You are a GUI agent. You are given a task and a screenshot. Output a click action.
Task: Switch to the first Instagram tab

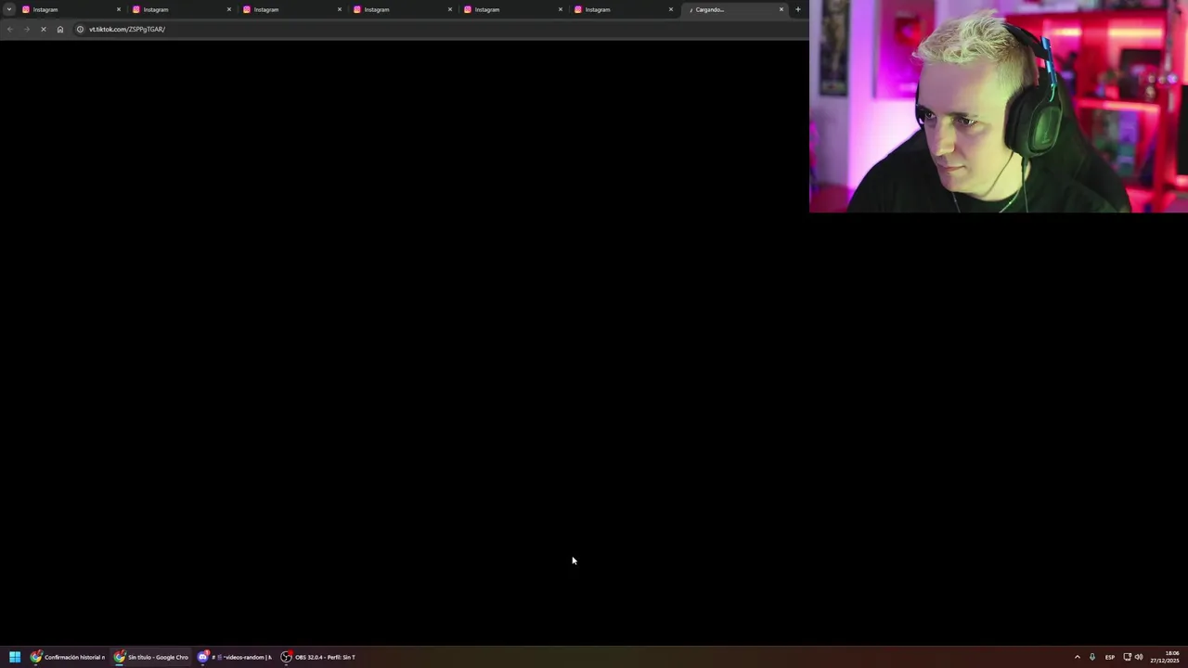tap(71, 9)
